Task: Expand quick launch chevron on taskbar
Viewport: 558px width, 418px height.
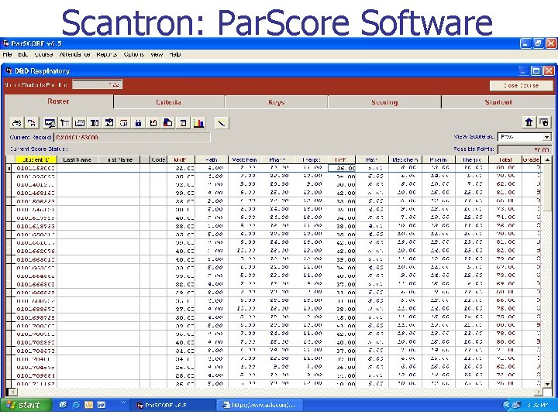Action: click(123, 403)
